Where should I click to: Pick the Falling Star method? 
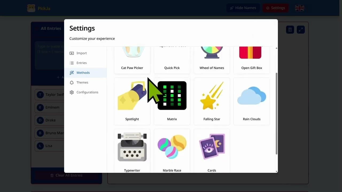click(x=212, y=101)
